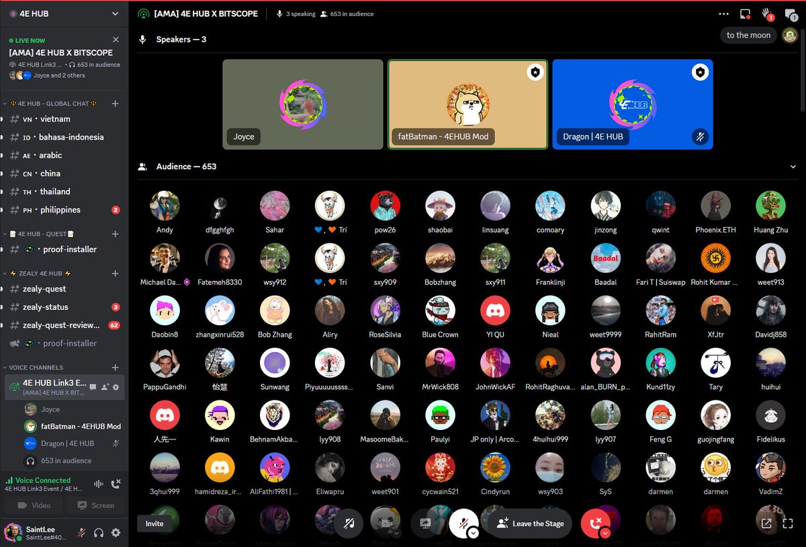806x547 pixels.
Task: Open user settings gear
Action: click(116, 532)
